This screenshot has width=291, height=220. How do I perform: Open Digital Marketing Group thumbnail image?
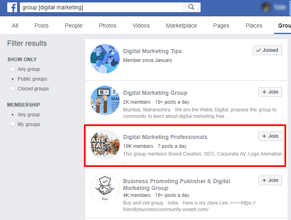[x=105, y=100]
